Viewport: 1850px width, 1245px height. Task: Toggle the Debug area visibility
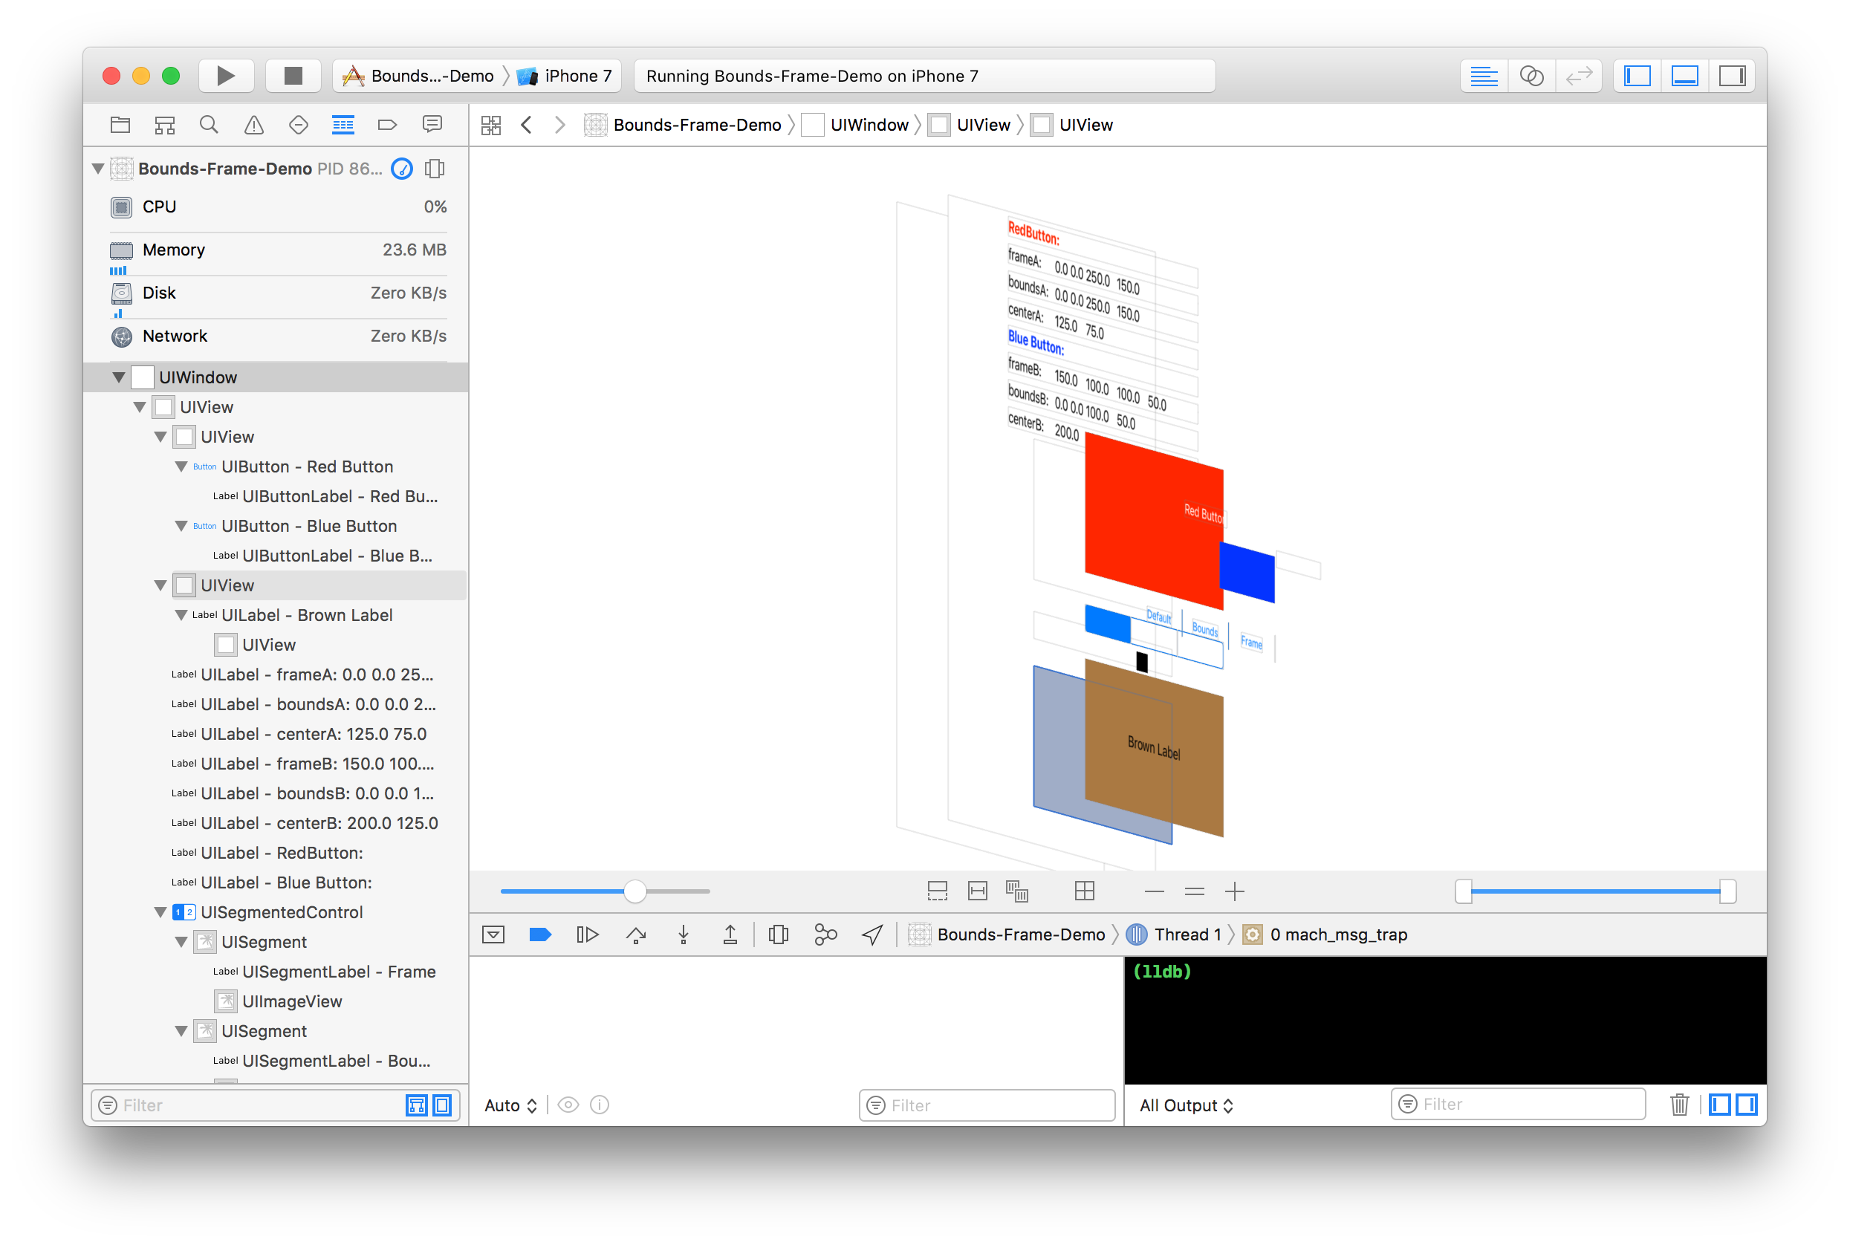1685,76
